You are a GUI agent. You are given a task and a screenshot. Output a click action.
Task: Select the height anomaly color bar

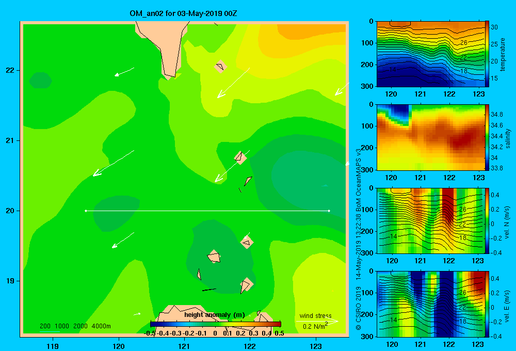point(215,324)
